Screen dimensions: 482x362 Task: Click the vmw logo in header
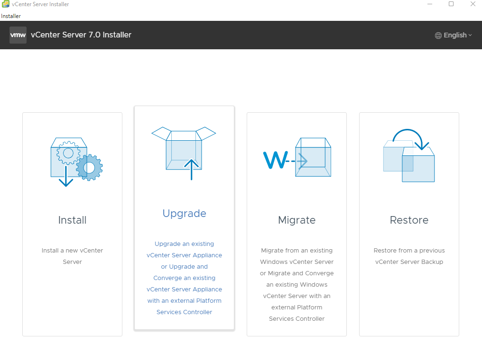pyautogui.click(x=18, y=35)
